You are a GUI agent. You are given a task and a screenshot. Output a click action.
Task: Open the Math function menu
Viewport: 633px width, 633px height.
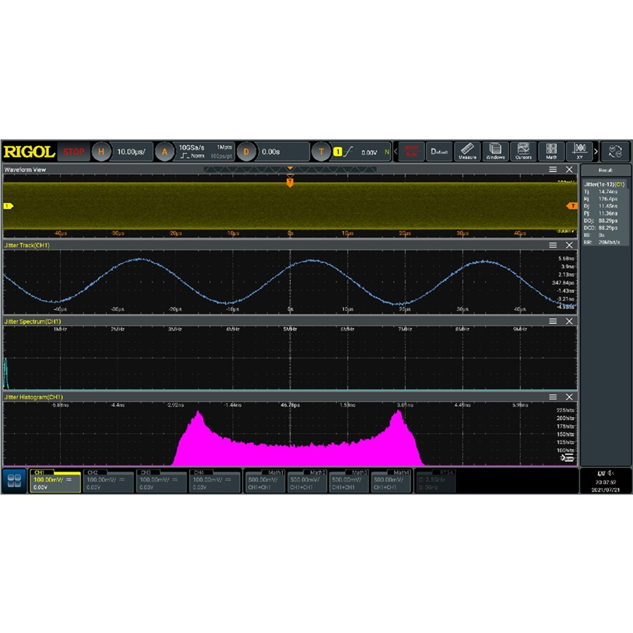[551, 152]
